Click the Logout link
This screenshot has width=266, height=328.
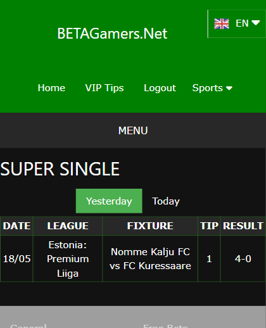click(160, 88)
